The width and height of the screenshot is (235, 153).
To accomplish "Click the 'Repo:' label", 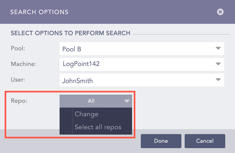I will coord(19,101).
